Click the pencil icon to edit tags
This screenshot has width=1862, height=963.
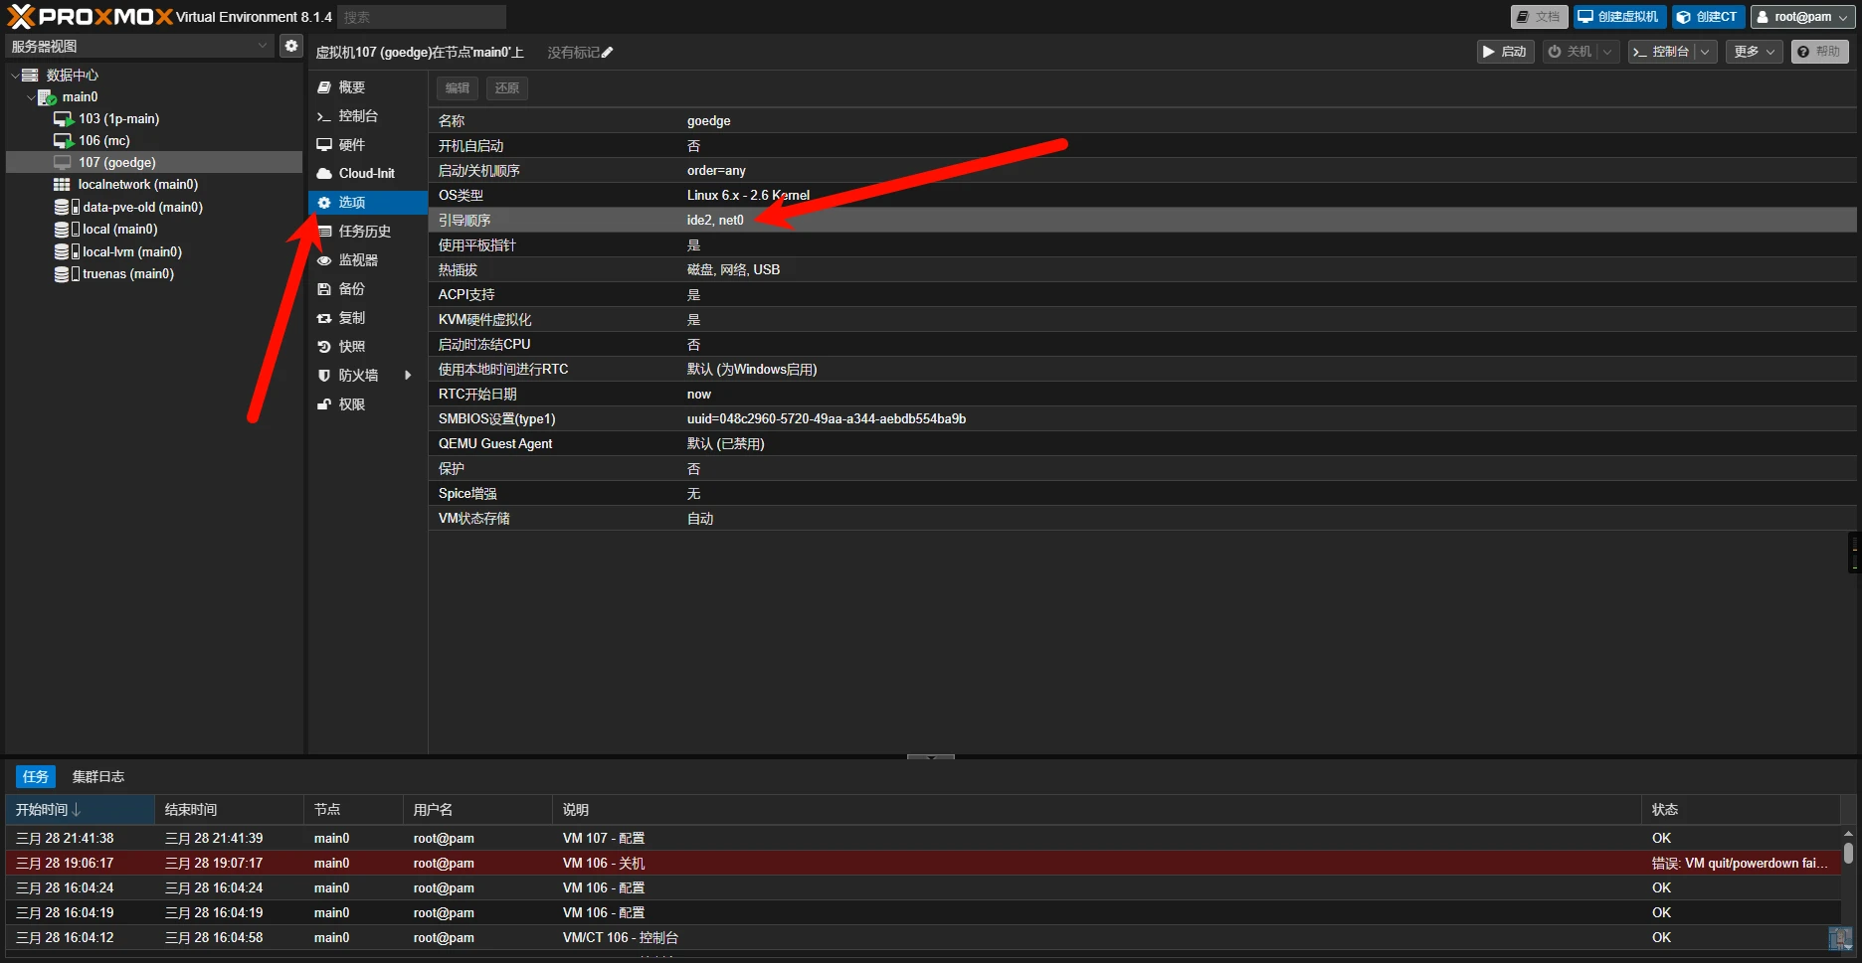608,53
